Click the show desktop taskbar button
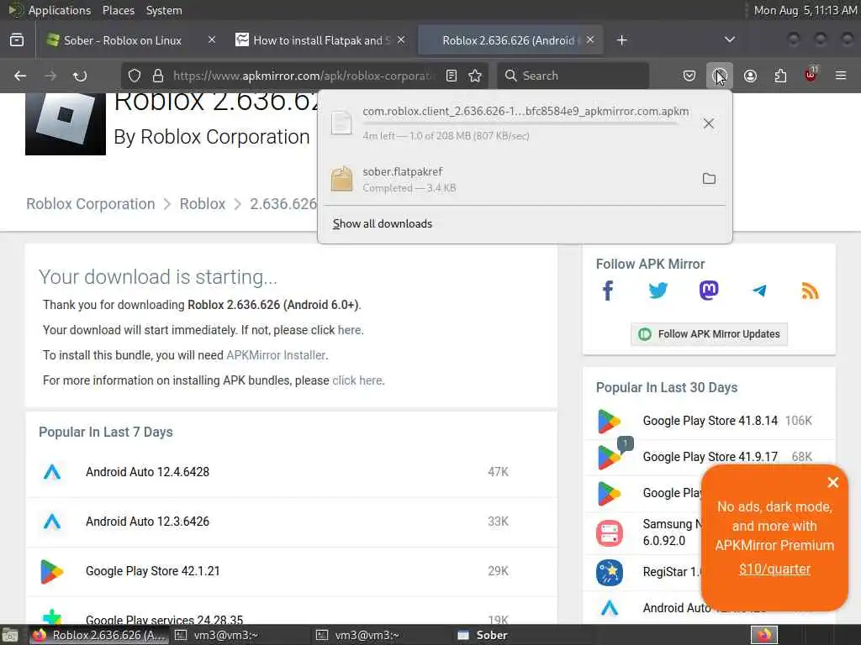The height and width of the screenshot is (645, 861). [10, 635]
